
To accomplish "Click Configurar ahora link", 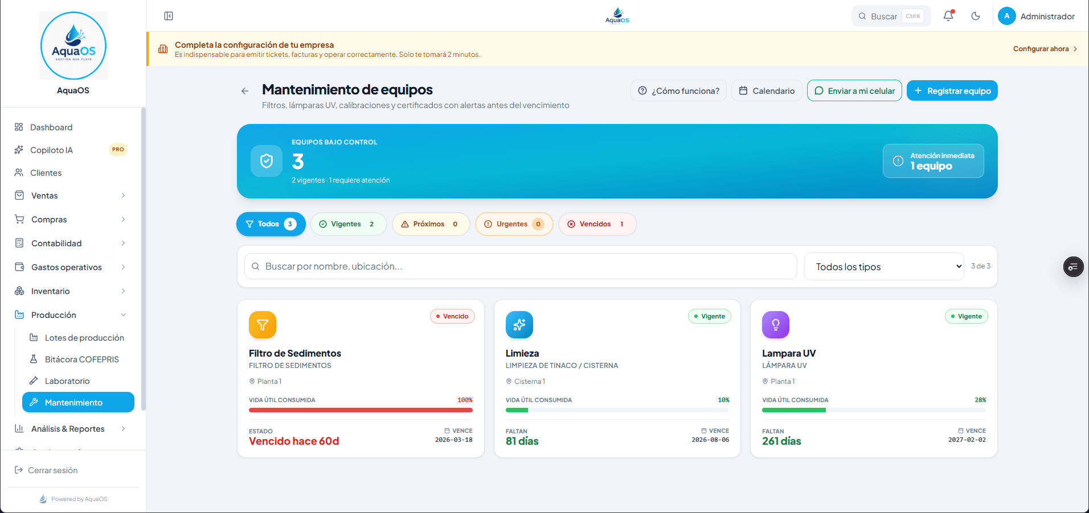I will (1045, 49).
